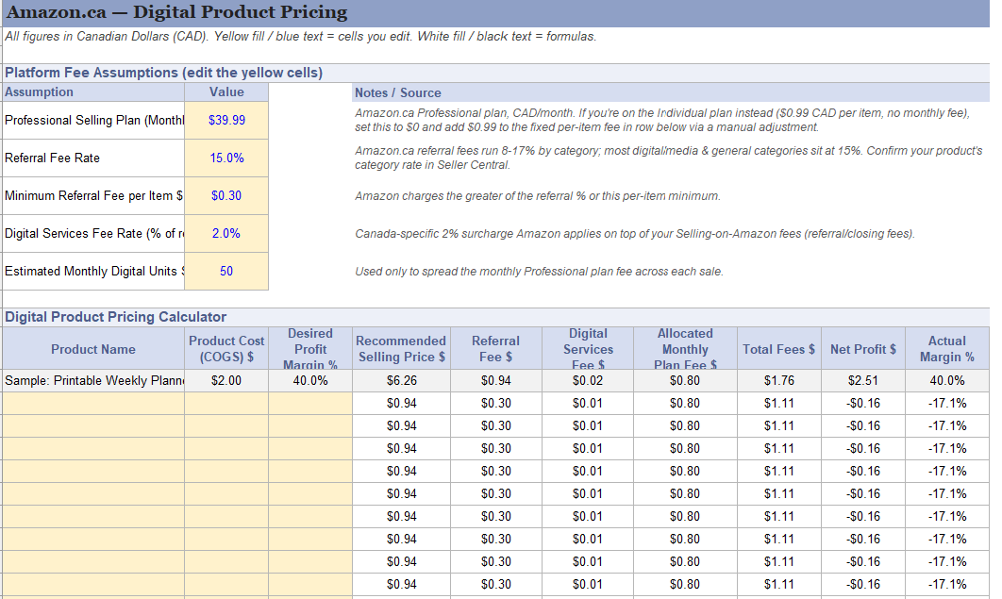Click the 'Digital Services Fee $' column header
The image size is (1002, 599).
(588, 349)
